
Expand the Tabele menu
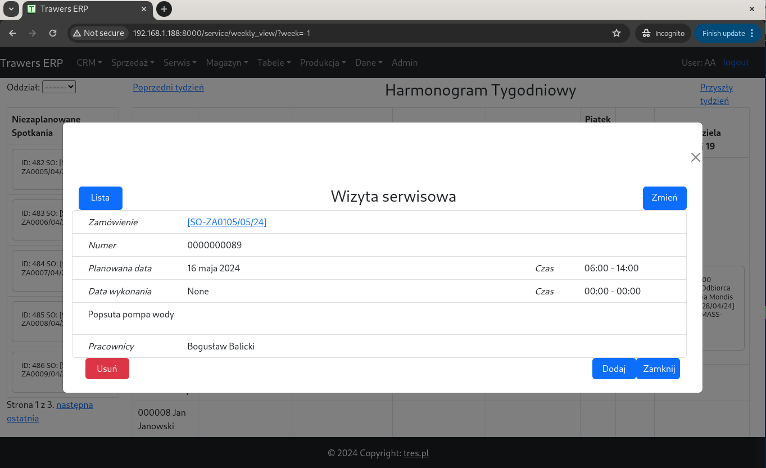[274, 62]
